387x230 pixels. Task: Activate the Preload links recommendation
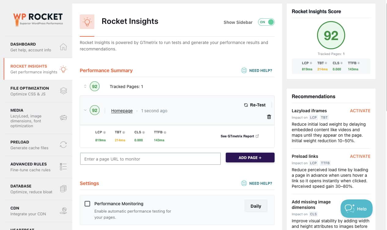(x=360, y=156)
